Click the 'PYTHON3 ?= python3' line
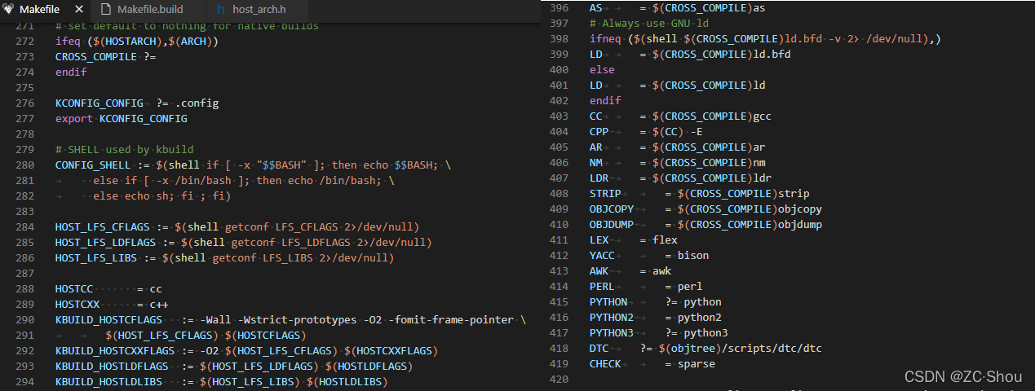This screenshot has width=1035, height=391. click(x=659, y=332)
